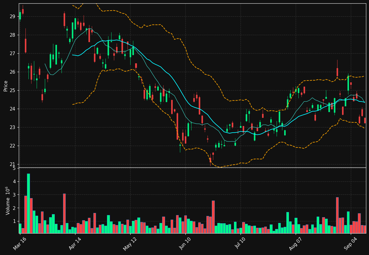369x255 pixels.
Task: Click the 1 volume tick label
Action: (14, 221)
